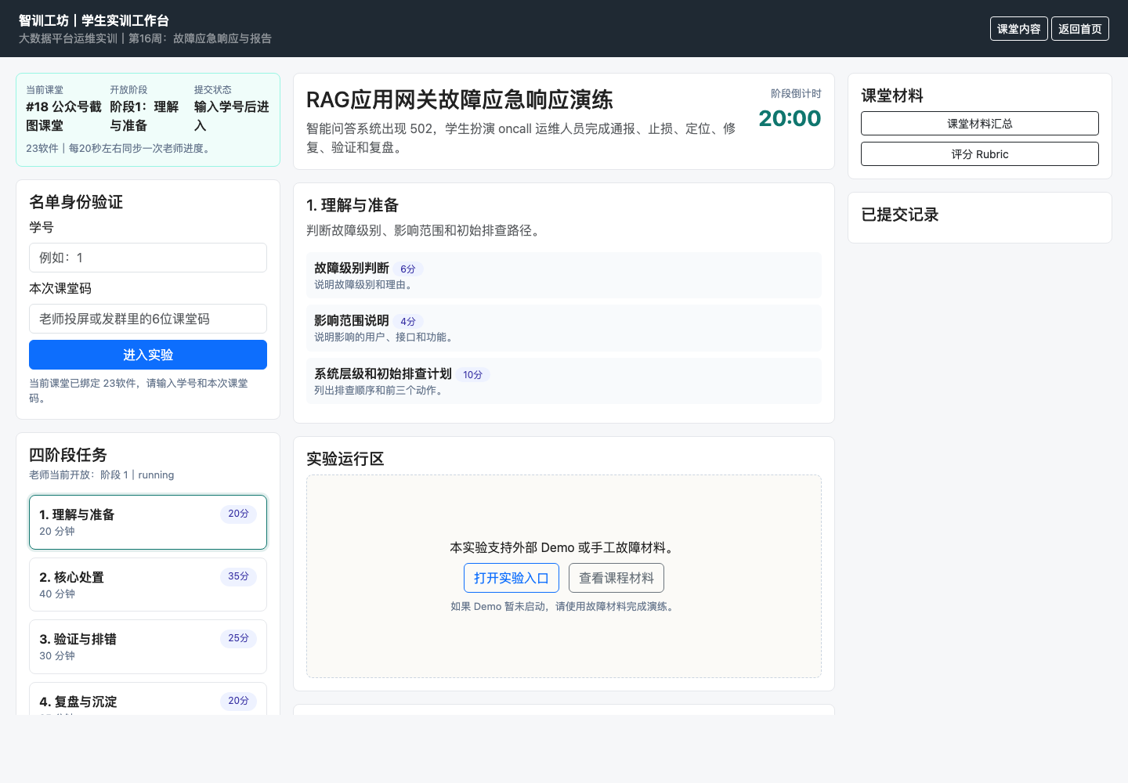
Task: Open the 课堂内容 button in header
Action: [x=1018, y=29]
